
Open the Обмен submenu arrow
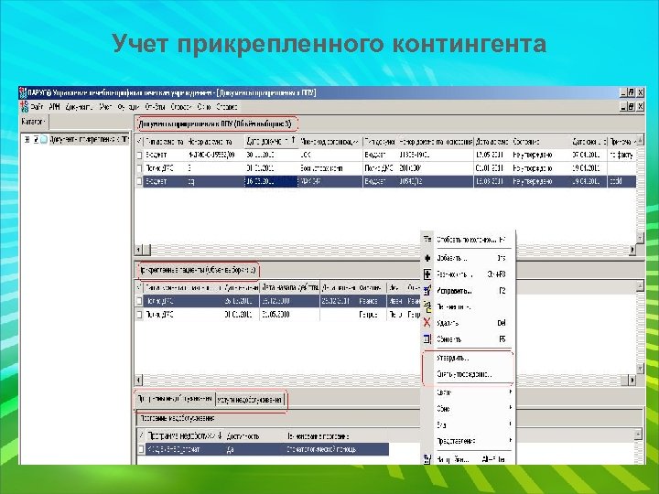511,407
